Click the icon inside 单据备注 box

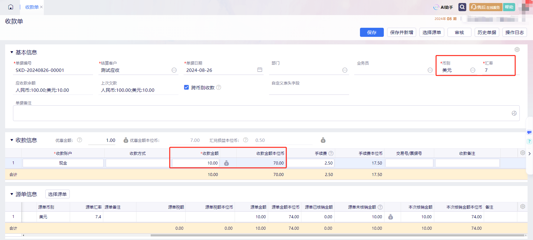[514, 113]
